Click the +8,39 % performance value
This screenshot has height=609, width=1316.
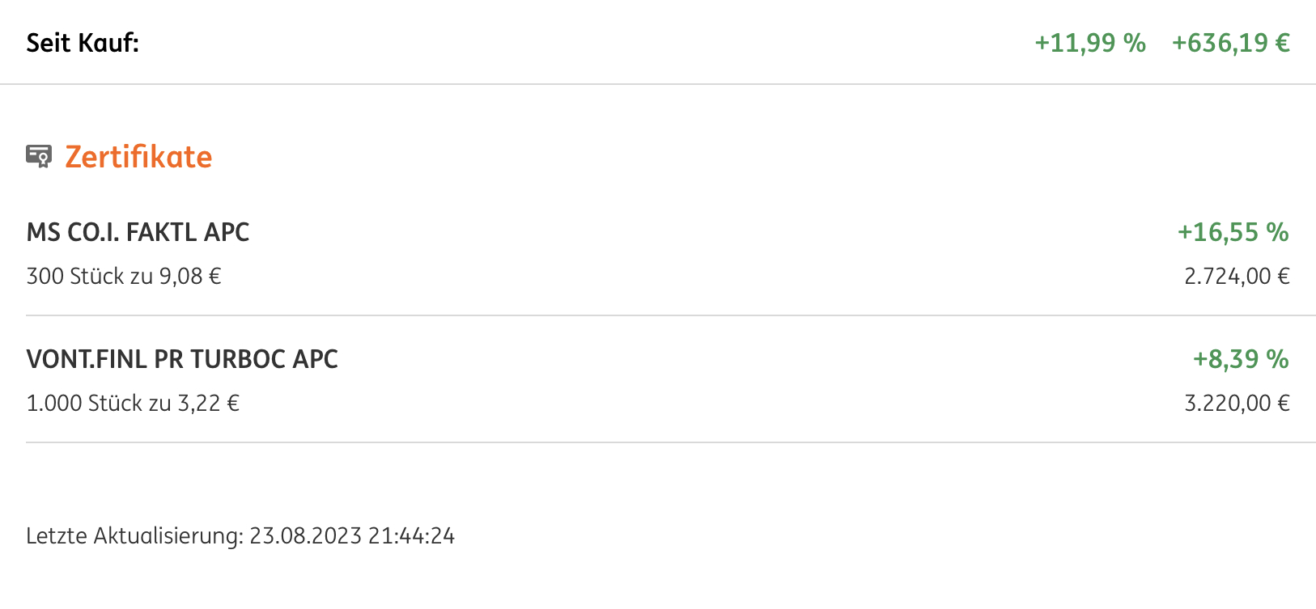click(1241, 359)
